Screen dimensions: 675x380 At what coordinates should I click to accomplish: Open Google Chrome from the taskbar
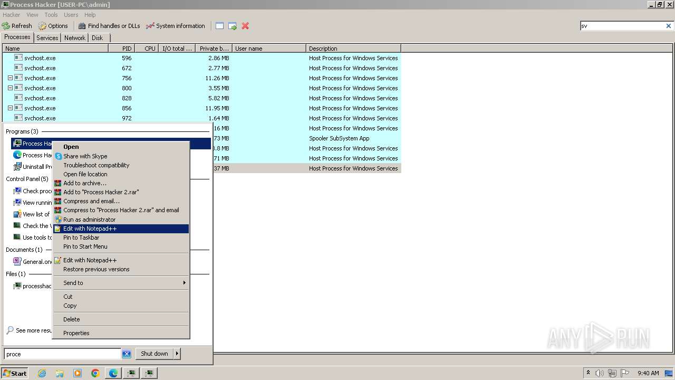click(x=95, y=373)
